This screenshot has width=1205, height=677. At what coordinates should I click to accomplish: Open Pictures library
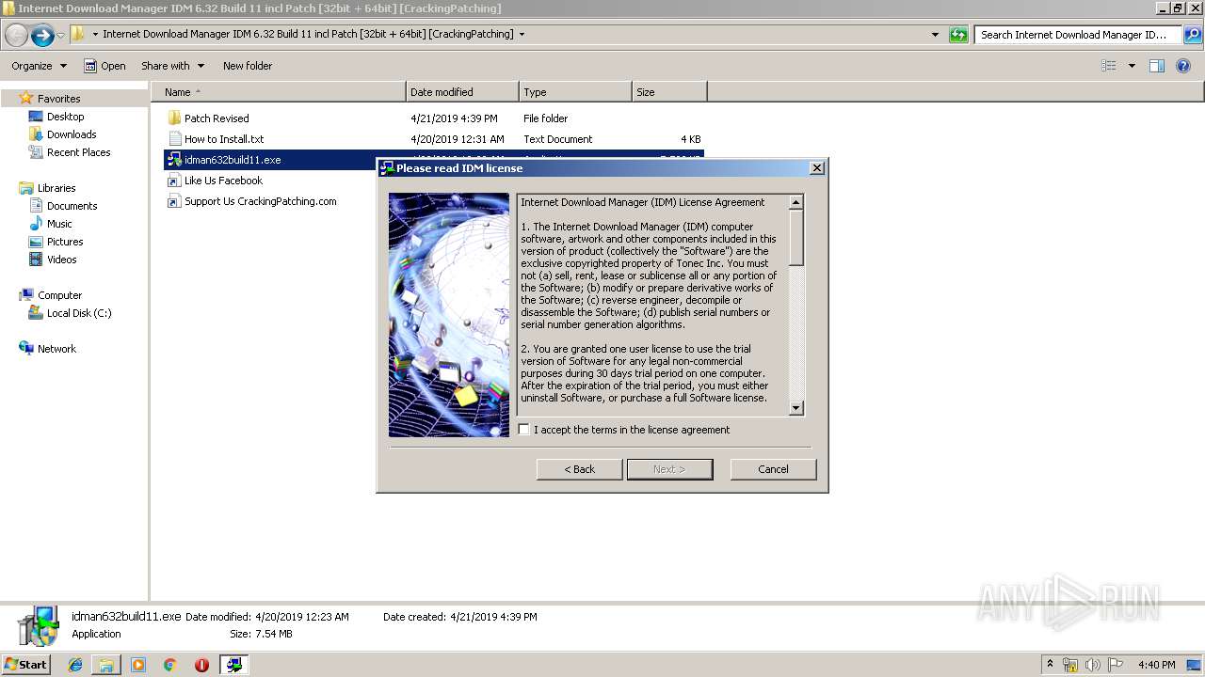[65, 242]
